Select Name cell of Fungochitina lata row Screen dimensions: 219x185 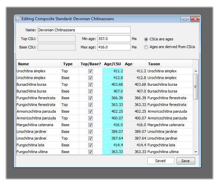click(39, 145)
